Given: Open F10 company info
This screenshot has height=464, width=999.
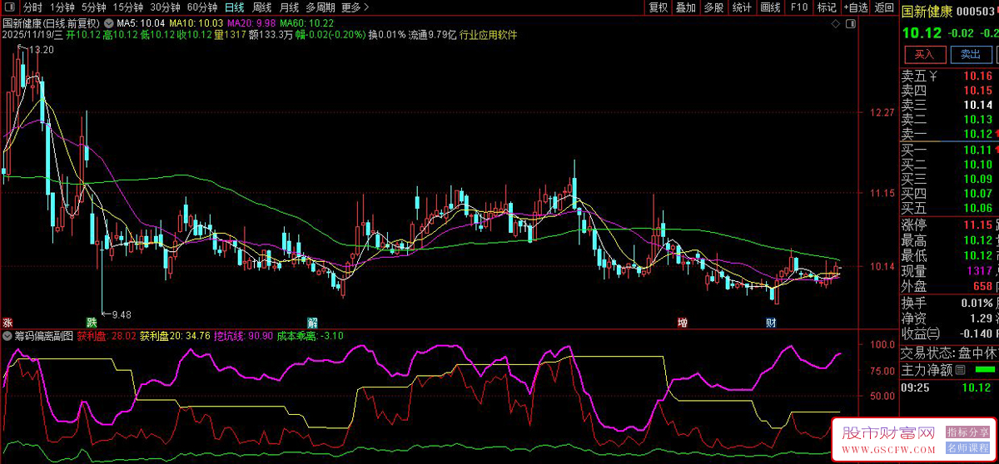Looking at the screenshot, I should click(799, 7).
